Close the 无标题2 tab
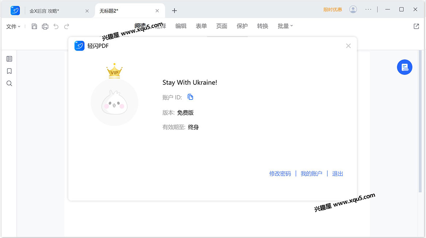Screen dimensions: 426x238 pyautogui.click(x=157, y=11)
